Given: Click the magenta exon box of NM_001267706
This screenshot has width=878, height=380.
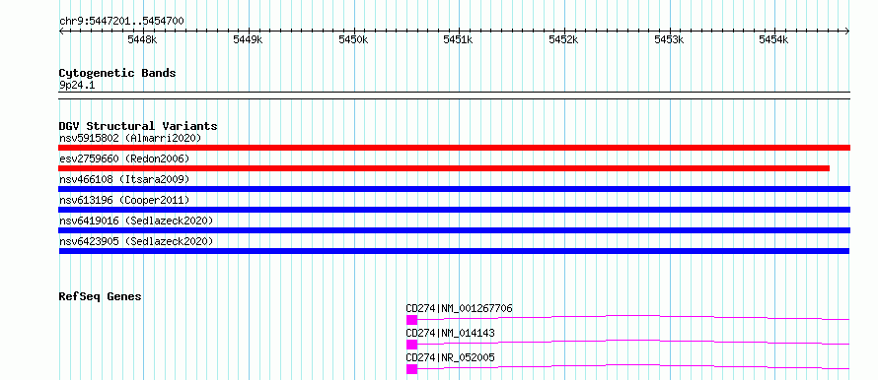Looking at the screenshot, I should (x=411, y=320).
